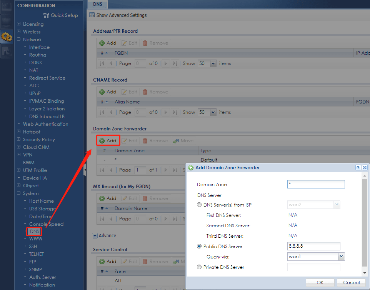Open the Routing menu item
This screenshot has height=290, width=370.
coord(38,55)
